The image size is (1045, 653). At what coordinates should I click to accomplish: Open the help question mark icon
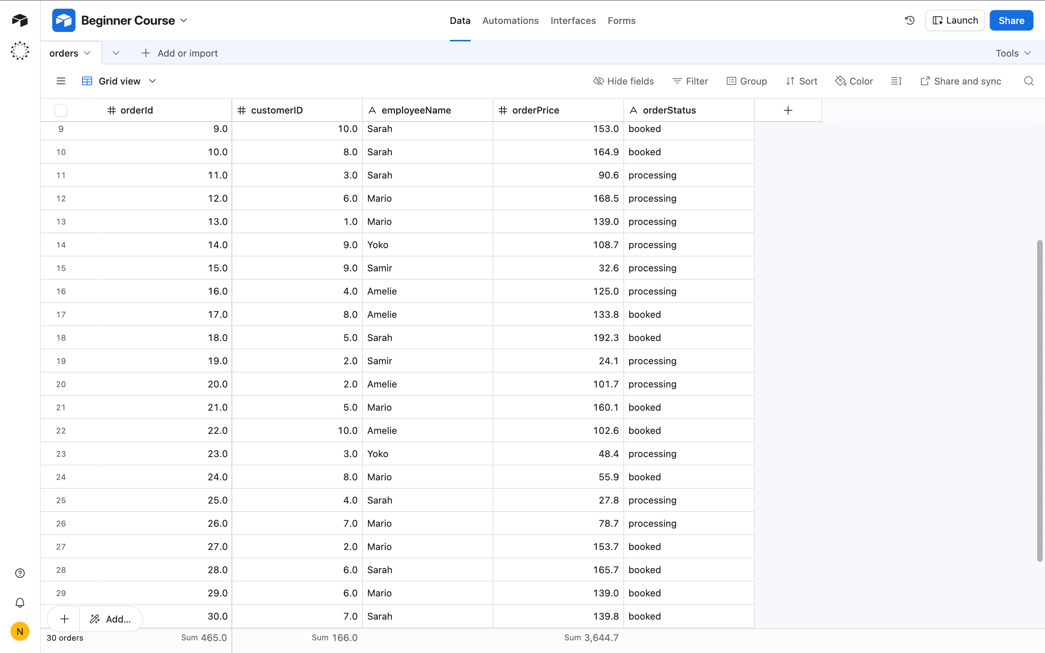point(20,573)
